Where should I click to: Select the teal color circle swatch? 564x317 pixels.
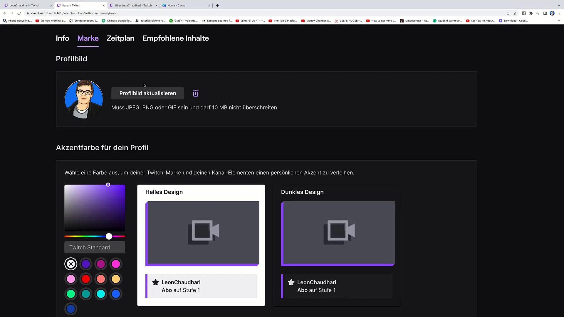coord(85,294)
